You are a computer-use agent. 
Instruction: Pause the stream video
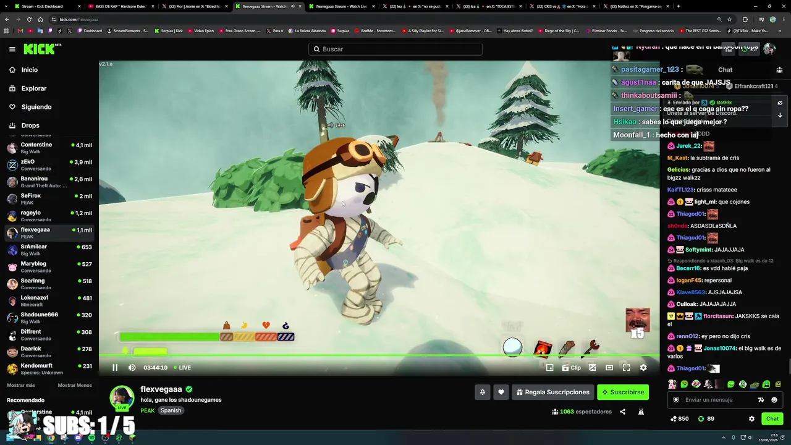tap(115, 368)
